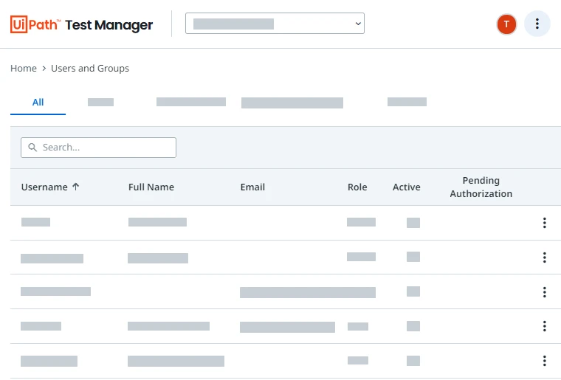Image resolution: width=561 pixels, height=380 pixels.
Task: Select the All tab
Action: [38, 103]
